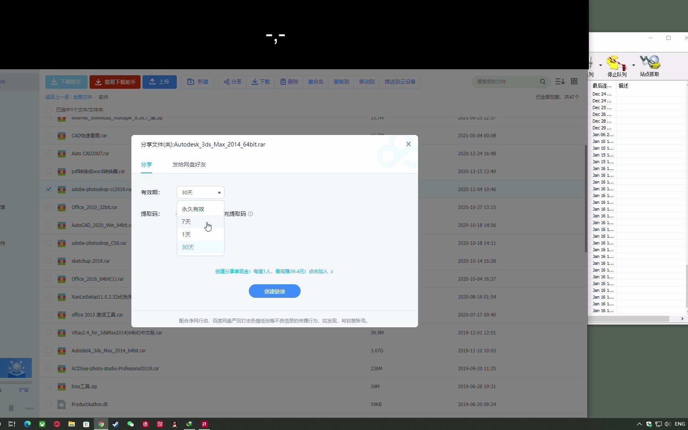Open the dropdown arrow beside 停止队列
The width and height of the screenshot is (688, 430).
[633, 65]
